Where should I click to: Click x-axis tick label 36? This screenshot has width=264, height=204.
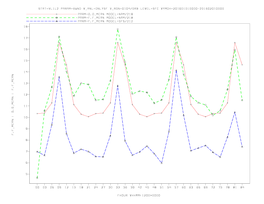tap(125, 187)
